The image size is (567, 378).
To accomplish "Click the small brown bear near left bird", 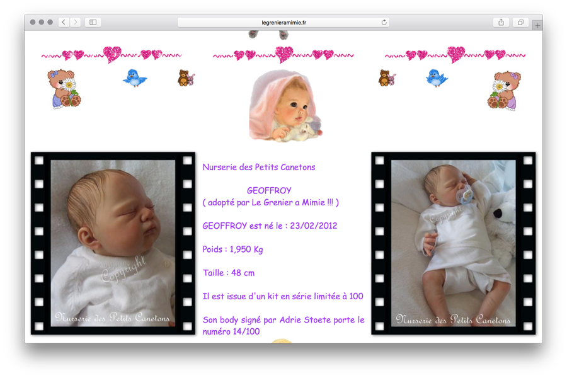I will 185,78.
